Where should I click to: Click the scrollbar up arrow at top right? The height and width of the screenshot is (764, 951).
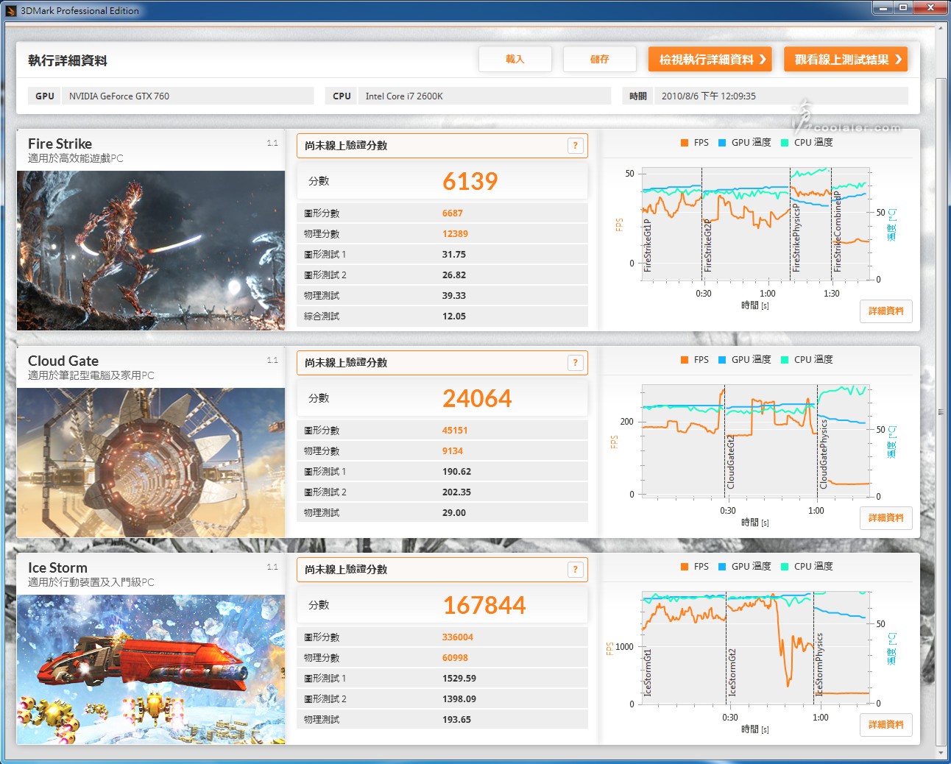point(941,29)
